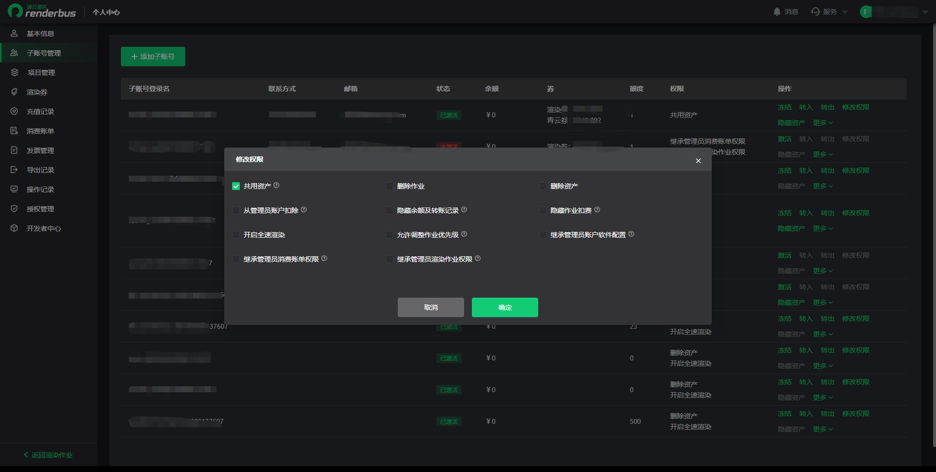Click the 操作记录 icon
Image resolution: width=936 pixels, height=472 pixels.
[14, 189]
